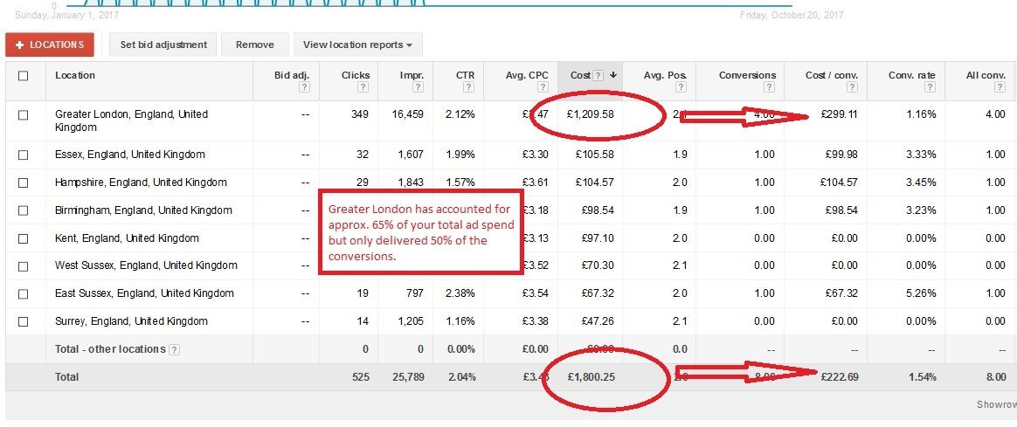The image size is (1017, 427).
Task: Click the help icon under Bid adj. header
Action: [304, 87]
